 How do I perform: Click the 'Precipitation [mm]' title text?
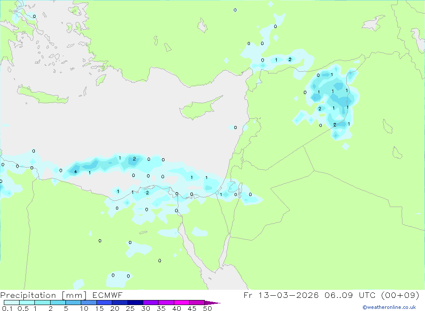coord(43,295)
